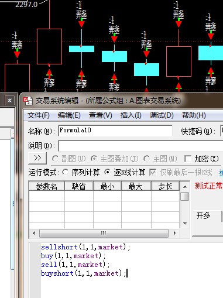Open the 帮助(H) menu
This screenshot has width=223, height=298.
tap(194, 115)
